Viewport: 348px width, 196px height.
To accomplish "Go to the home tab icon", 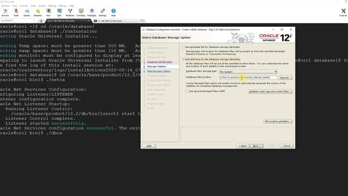I will (41, 21).
